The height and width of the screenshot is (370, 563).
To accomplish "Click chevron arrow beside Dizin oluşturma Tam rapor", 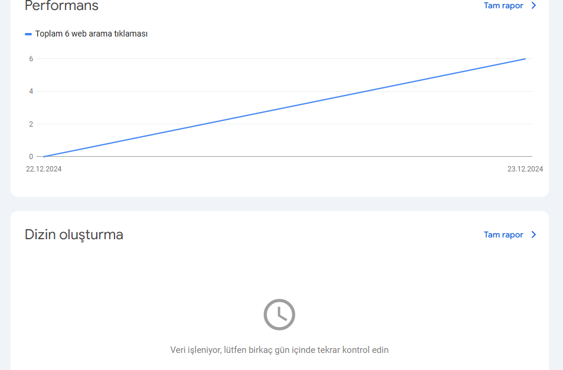I will (534, 234).
